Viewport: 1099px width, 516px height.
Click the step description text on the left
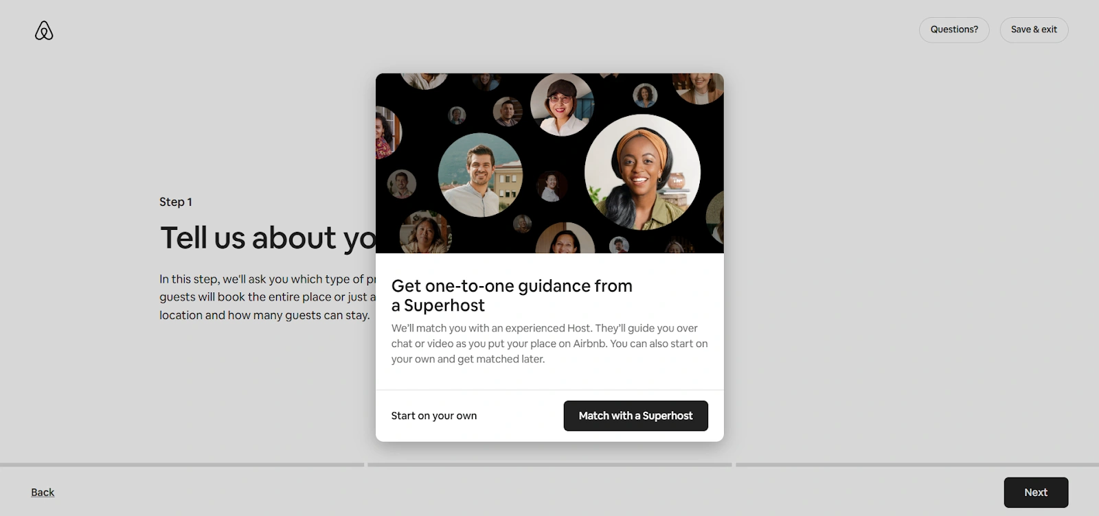click(268, 297)
